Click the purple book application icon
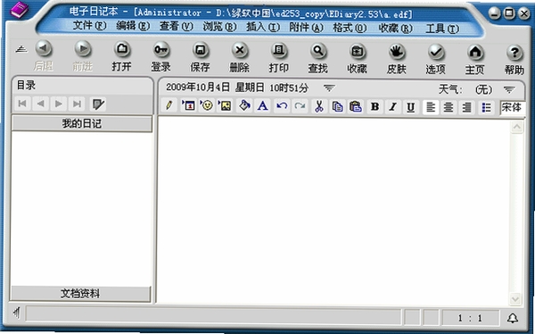 (20, 9)
